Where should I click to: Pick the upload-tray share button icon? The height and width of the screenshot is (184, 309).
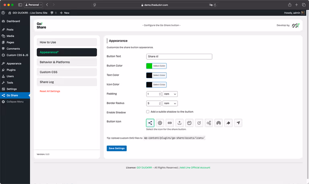179,123
